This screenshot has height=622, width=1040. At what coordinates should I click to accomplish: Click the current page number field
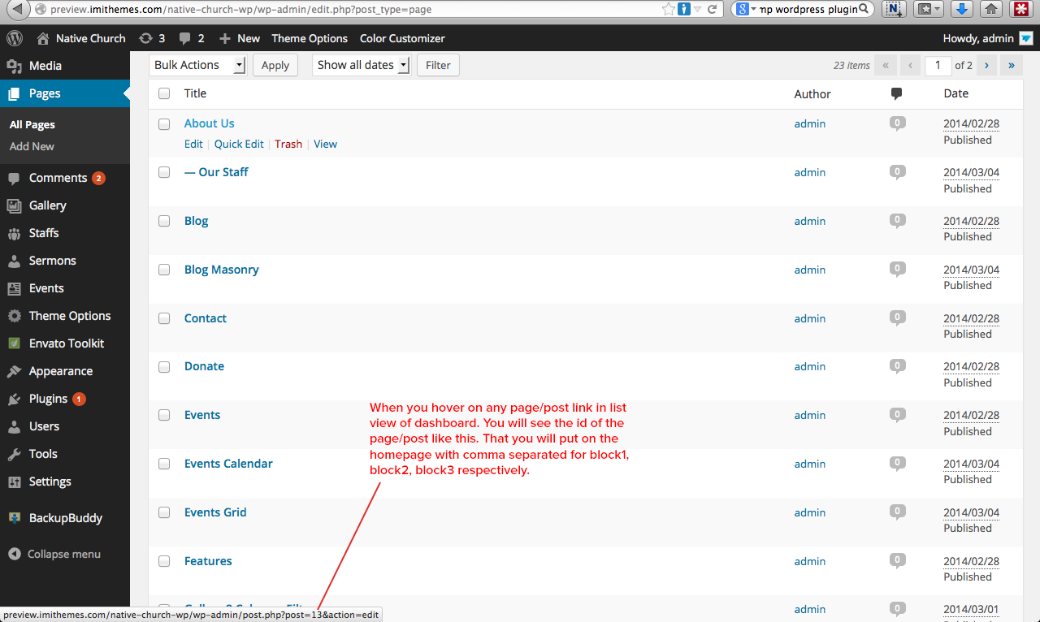coord(938,65)
